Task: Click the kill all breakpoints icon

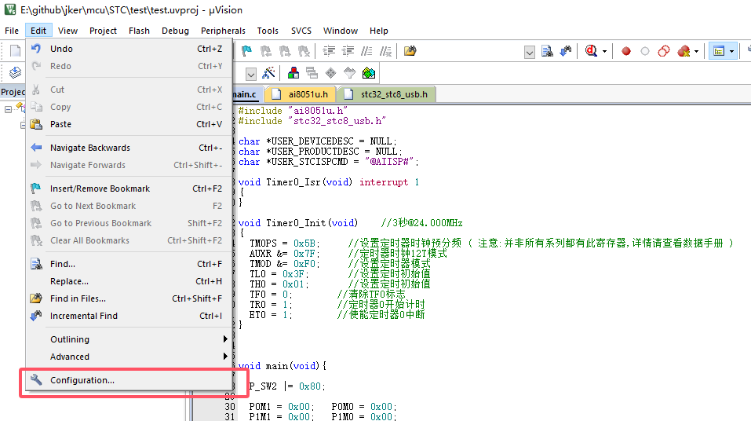Action: pyautogui.click(x=684, y=51)
